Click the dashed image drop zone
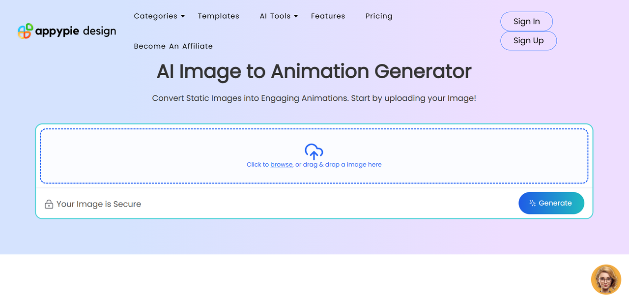Screen dimensions: 629x300 click(314, 156)
